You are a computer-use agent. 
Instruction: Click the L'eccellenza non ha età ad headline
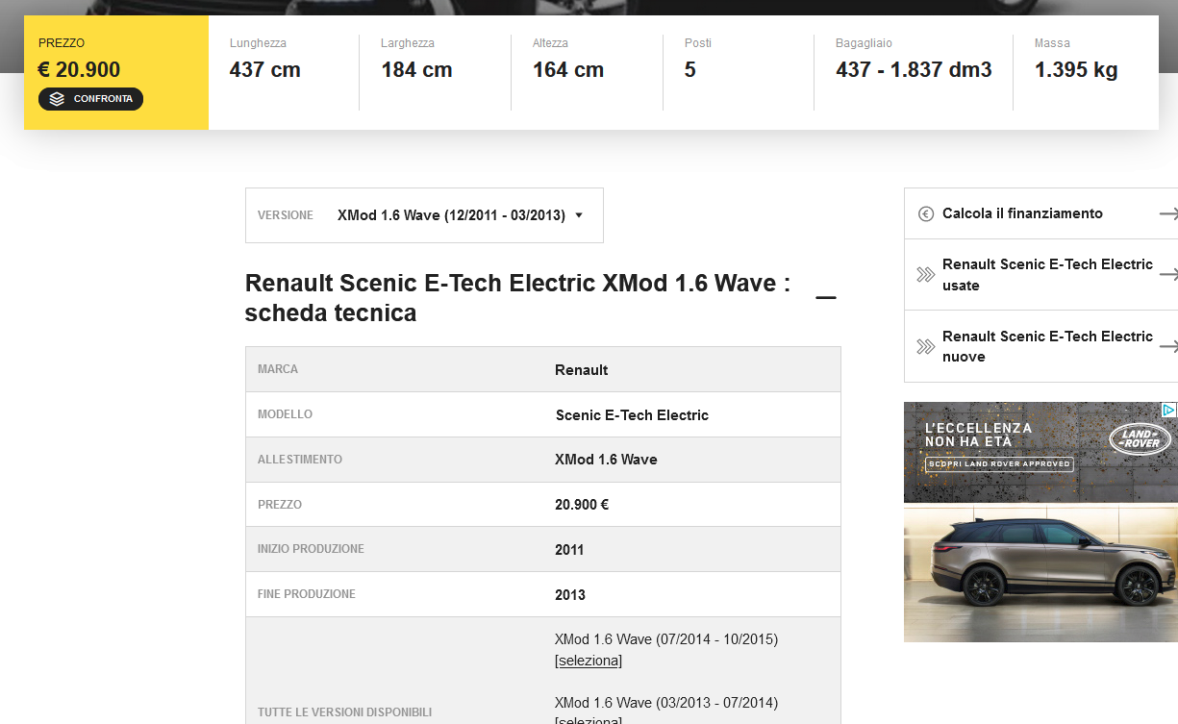tap(979, 435)
